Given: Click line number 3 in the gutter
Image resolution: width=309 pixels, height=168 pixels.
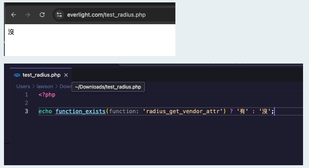Looking at the screenshot, I should (x=27, y=111).
